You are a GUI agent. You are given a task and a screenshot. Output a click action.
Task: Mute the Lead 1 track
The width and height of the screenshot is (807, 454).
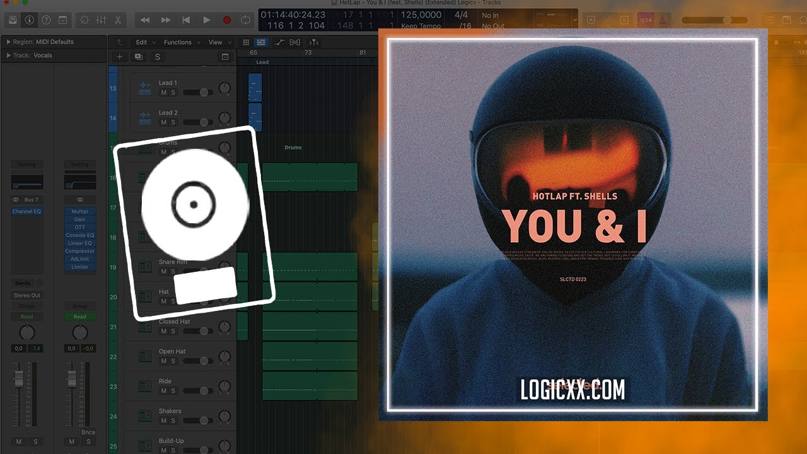coord(164,93)
